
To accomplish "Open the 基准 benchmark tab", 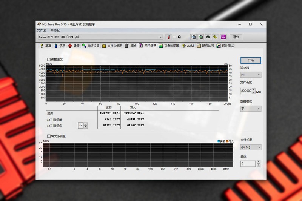I will (46, 46).
